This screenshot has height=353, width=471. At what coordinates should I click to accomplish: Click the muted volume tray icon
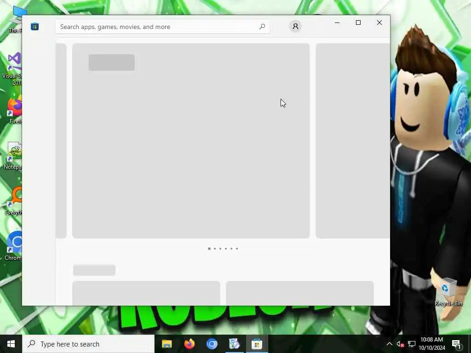click(x=400, y=344)
